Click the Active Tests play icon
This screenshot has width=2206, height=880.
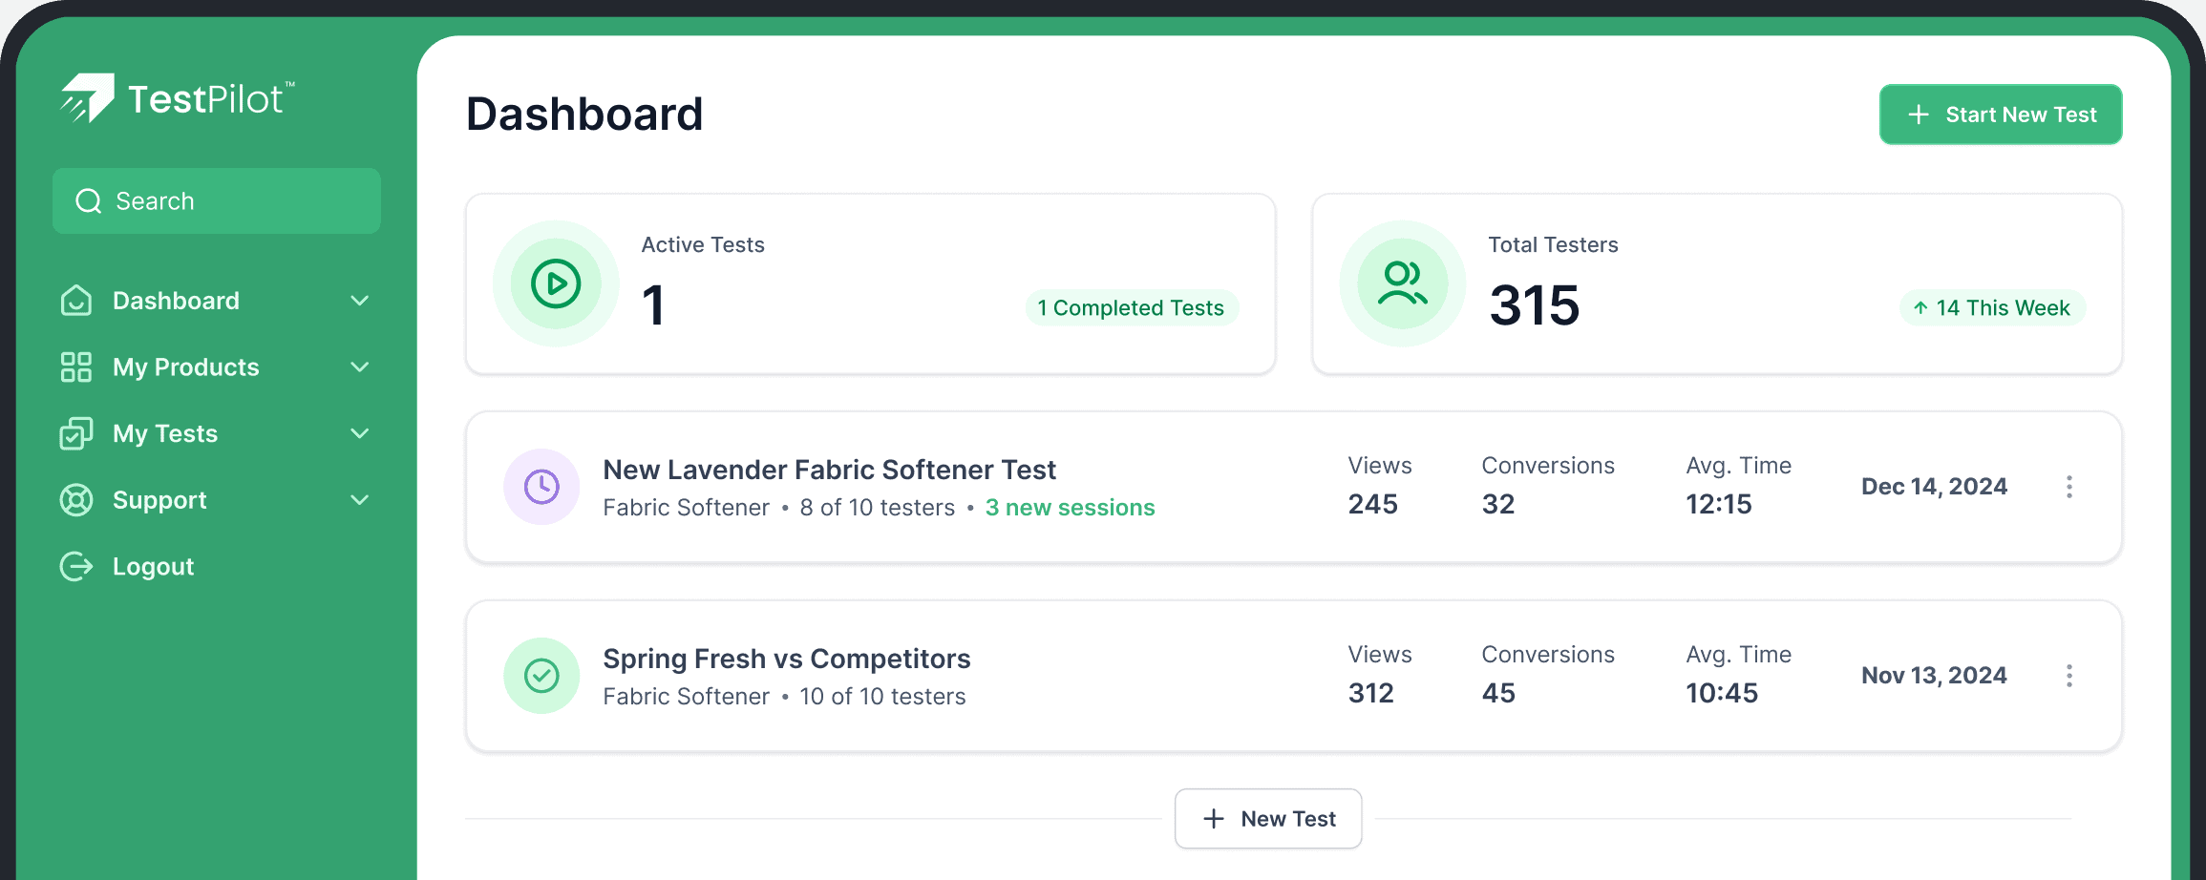tap(555, 283)
